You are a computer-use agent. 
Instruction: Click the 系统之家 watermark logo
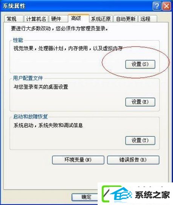click(x=135, y=194)
